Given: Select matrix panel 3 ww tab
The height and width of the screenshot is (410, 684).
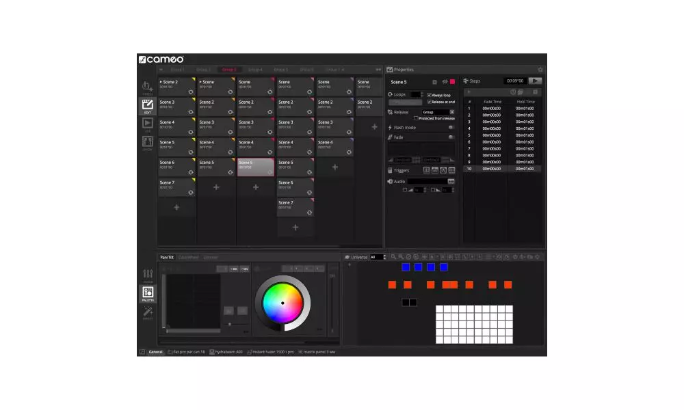Looking at the screenshot, I should [x=317, y=352].
